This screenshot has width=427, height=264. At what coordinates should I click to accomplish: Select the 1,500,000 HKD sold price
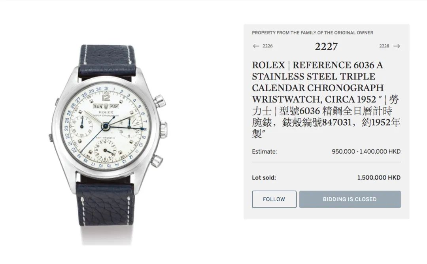379,178
